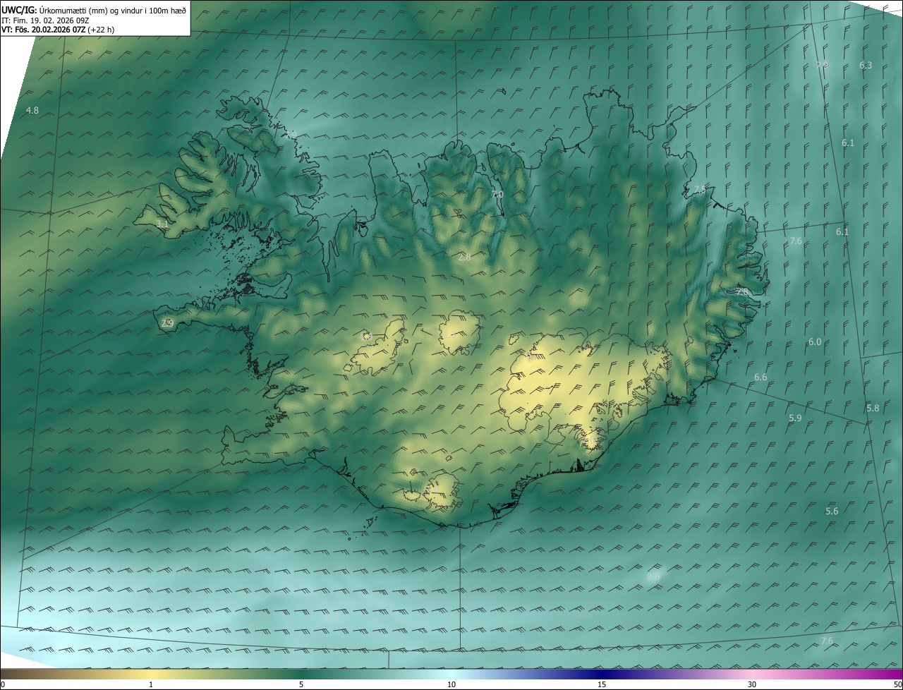Click the 15 label on the color scale
This screenshot has height=690, width=903.
(x=602, y=684)
